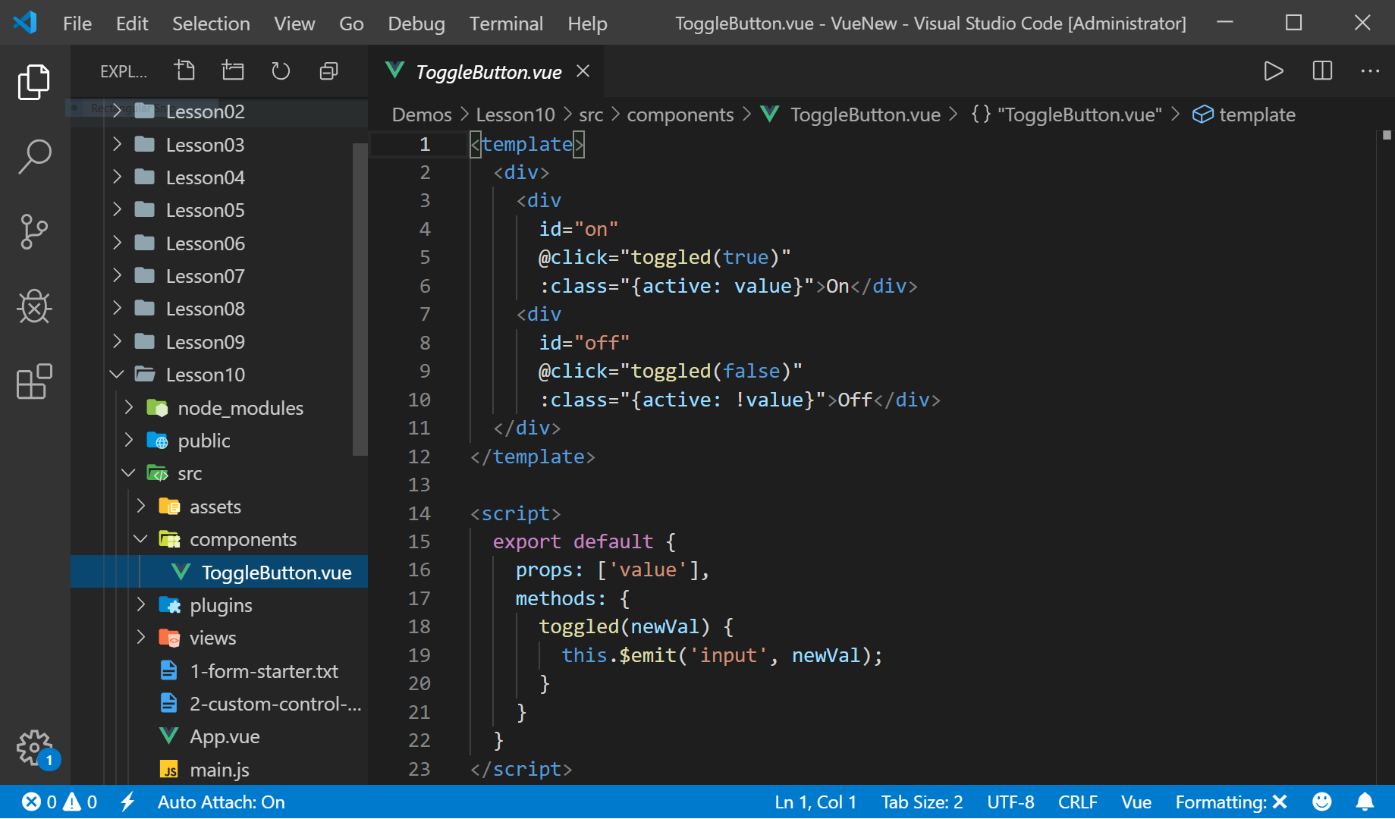Change CRLF line endings via status bar
The image size is (1395, 819).
pyautogui.click(x=1078, y=802)
